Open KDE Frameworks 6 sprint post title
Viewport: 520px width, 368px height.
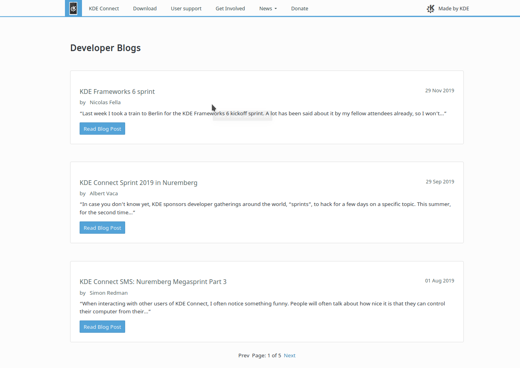[x=117, y=92]
